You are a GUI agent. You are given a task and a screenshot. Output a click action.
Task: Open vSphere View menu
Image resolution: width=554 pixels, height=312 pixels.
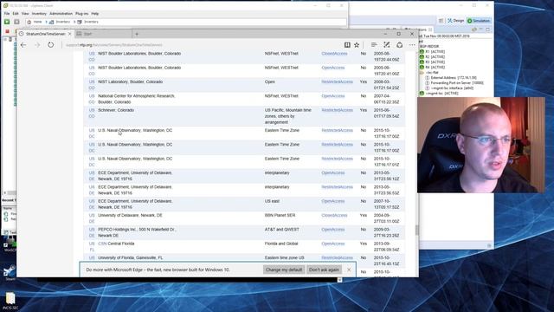click(25, 14)
